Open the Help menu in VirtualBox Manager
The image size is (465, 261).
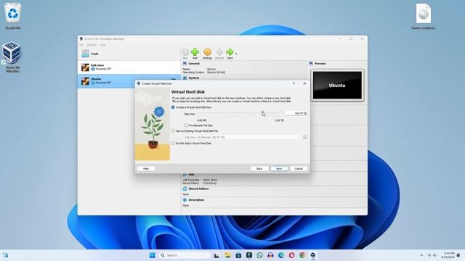tap(102, 45)
